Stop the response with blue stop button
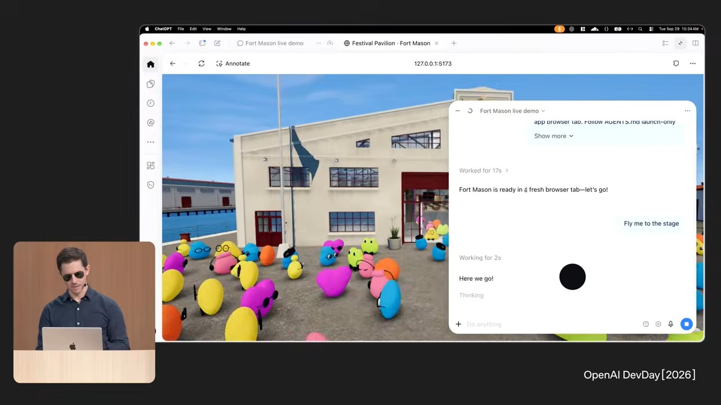 click(686, 324)
